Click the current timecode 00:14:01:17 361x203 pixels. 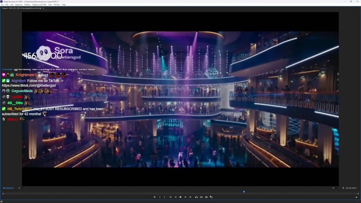tap(8, 188)
